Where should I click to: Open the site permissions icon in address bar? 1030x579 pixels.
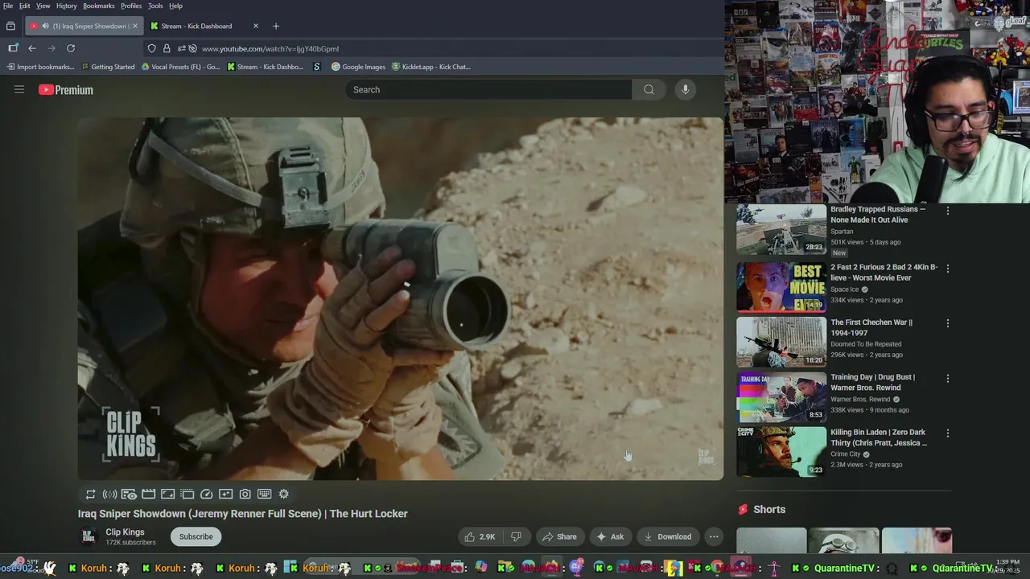pyautogui.click(x=182, y=48)
